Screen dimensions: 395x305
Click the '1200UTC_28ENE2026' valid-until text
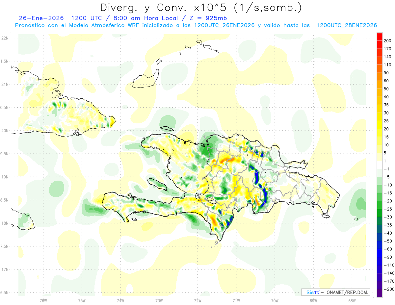coord(347,25)
